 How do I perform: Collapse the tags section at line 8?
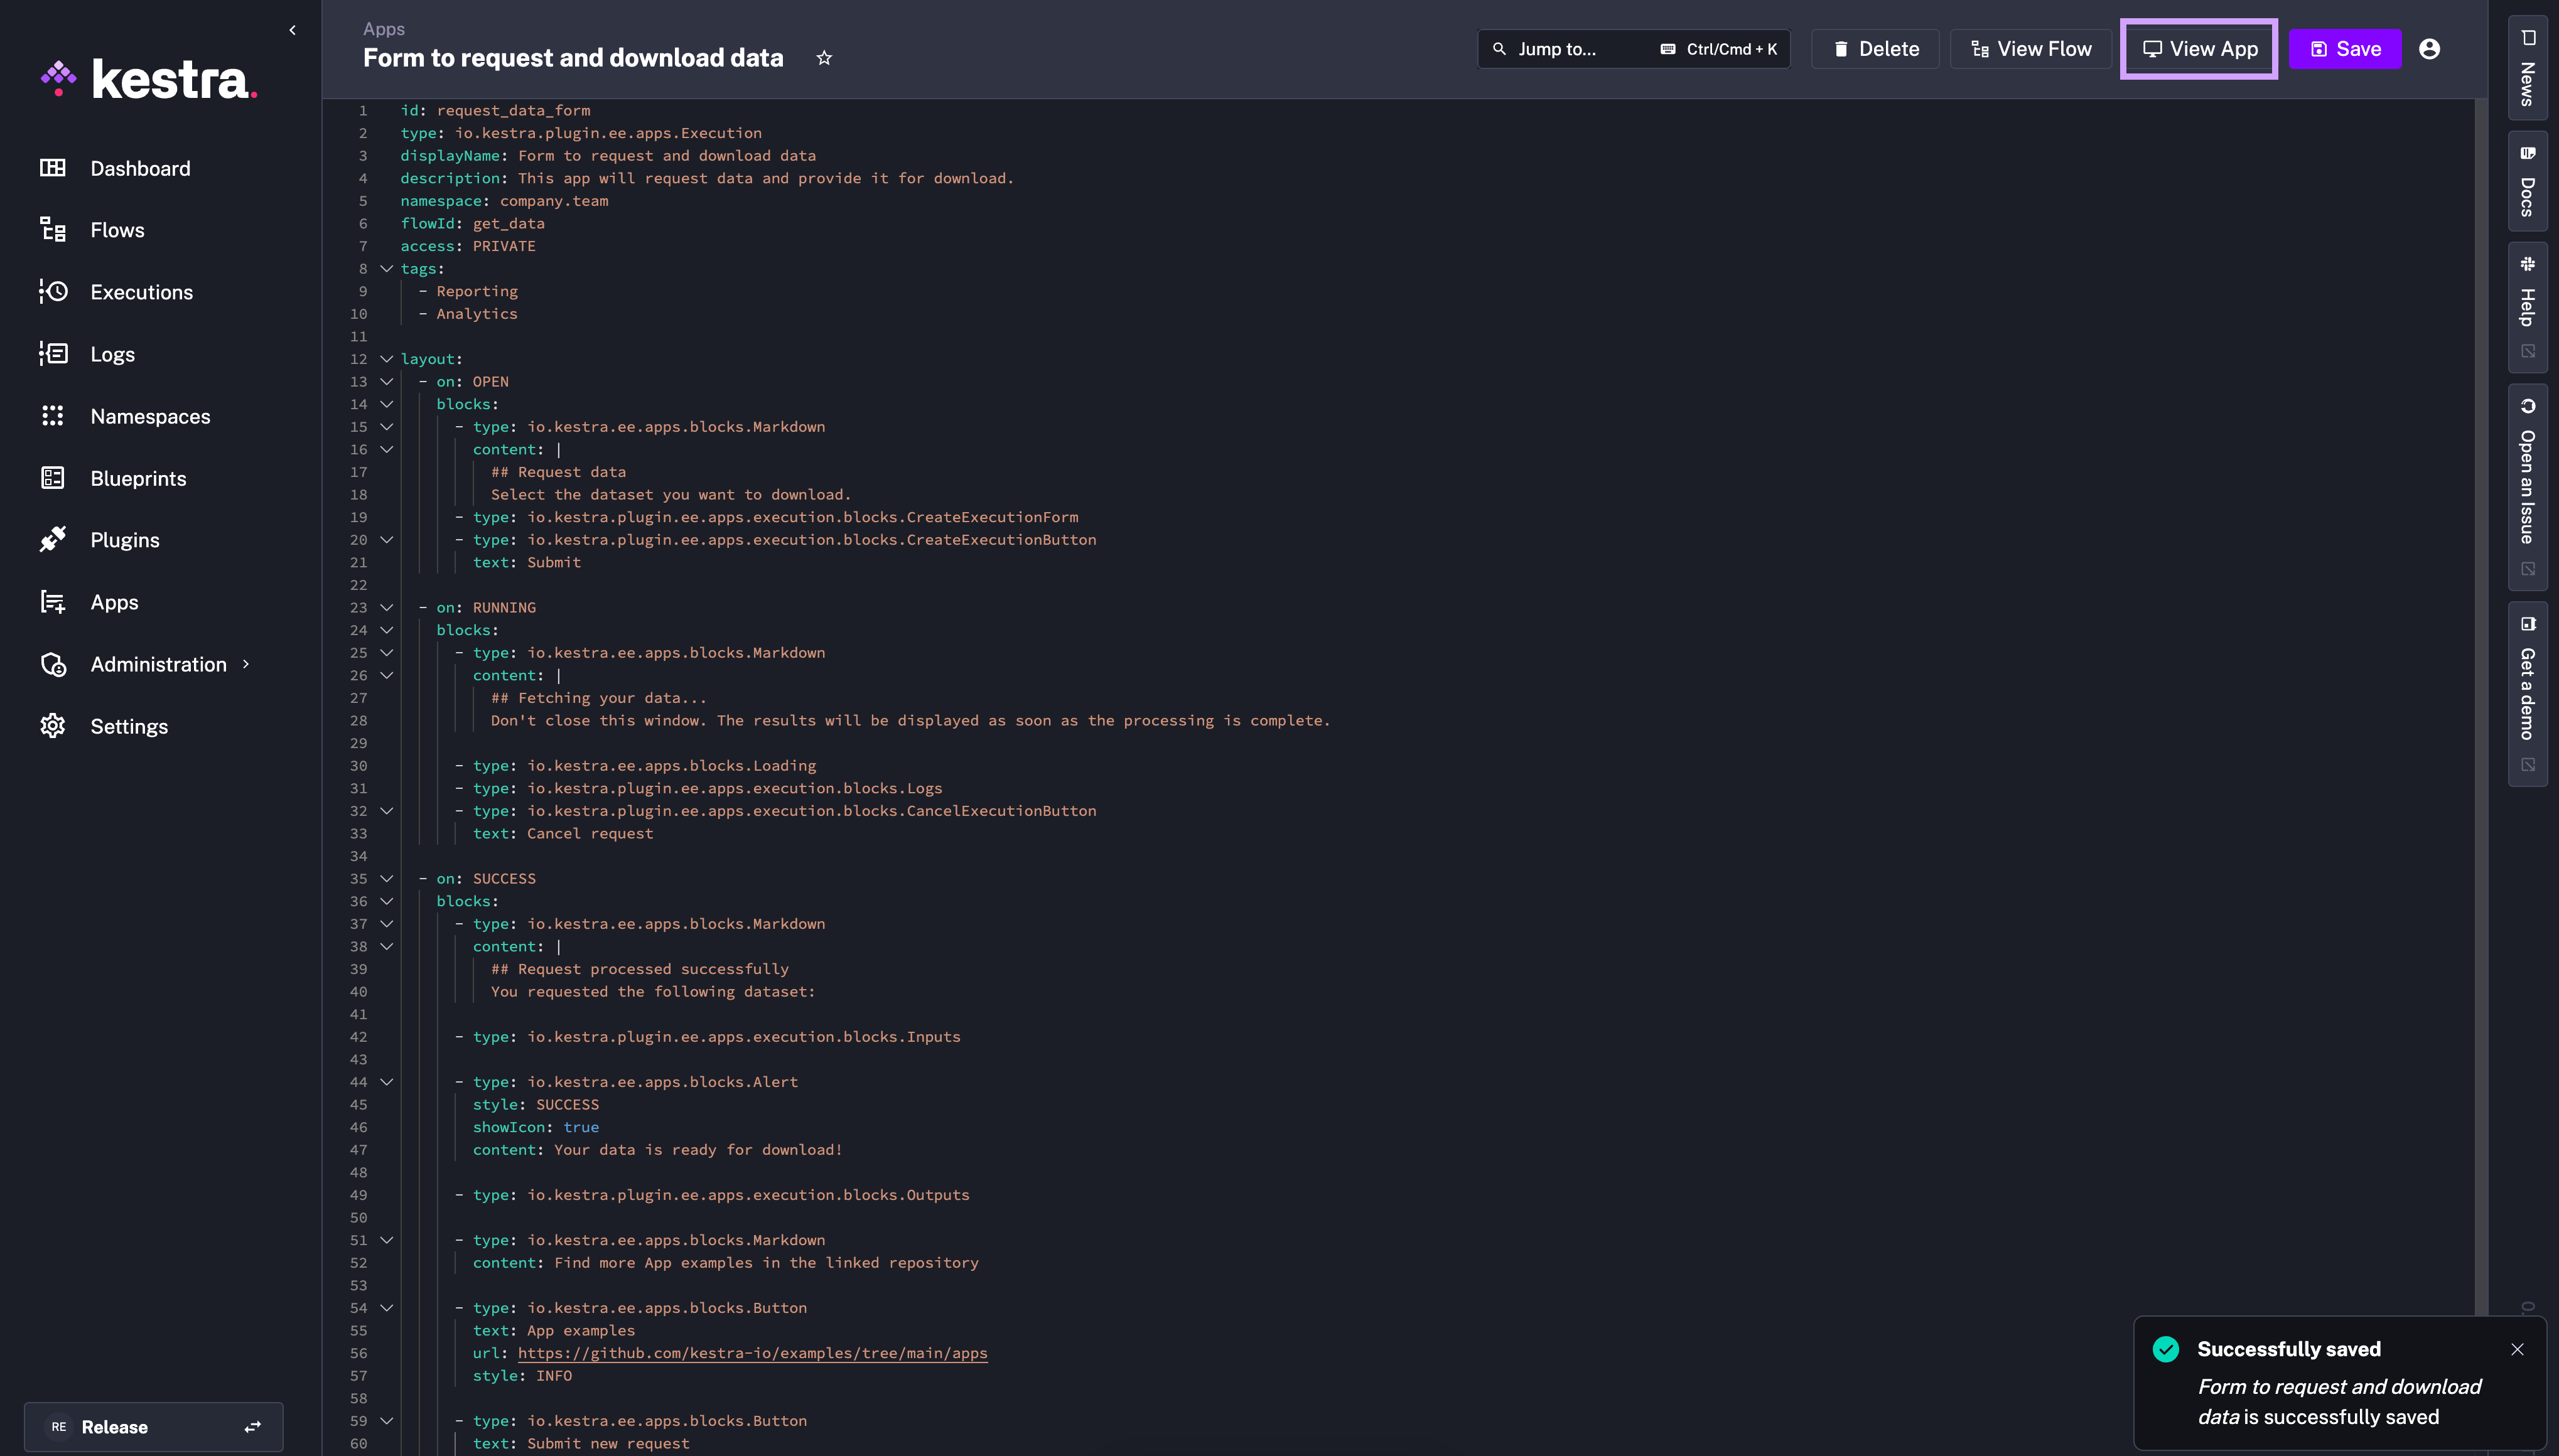(386, 268)
